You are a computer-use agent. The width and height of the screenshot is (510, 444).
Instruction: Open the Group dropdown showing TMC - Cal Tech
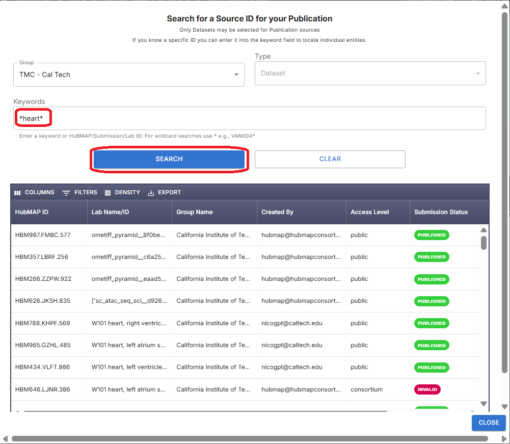click(128, 74)
